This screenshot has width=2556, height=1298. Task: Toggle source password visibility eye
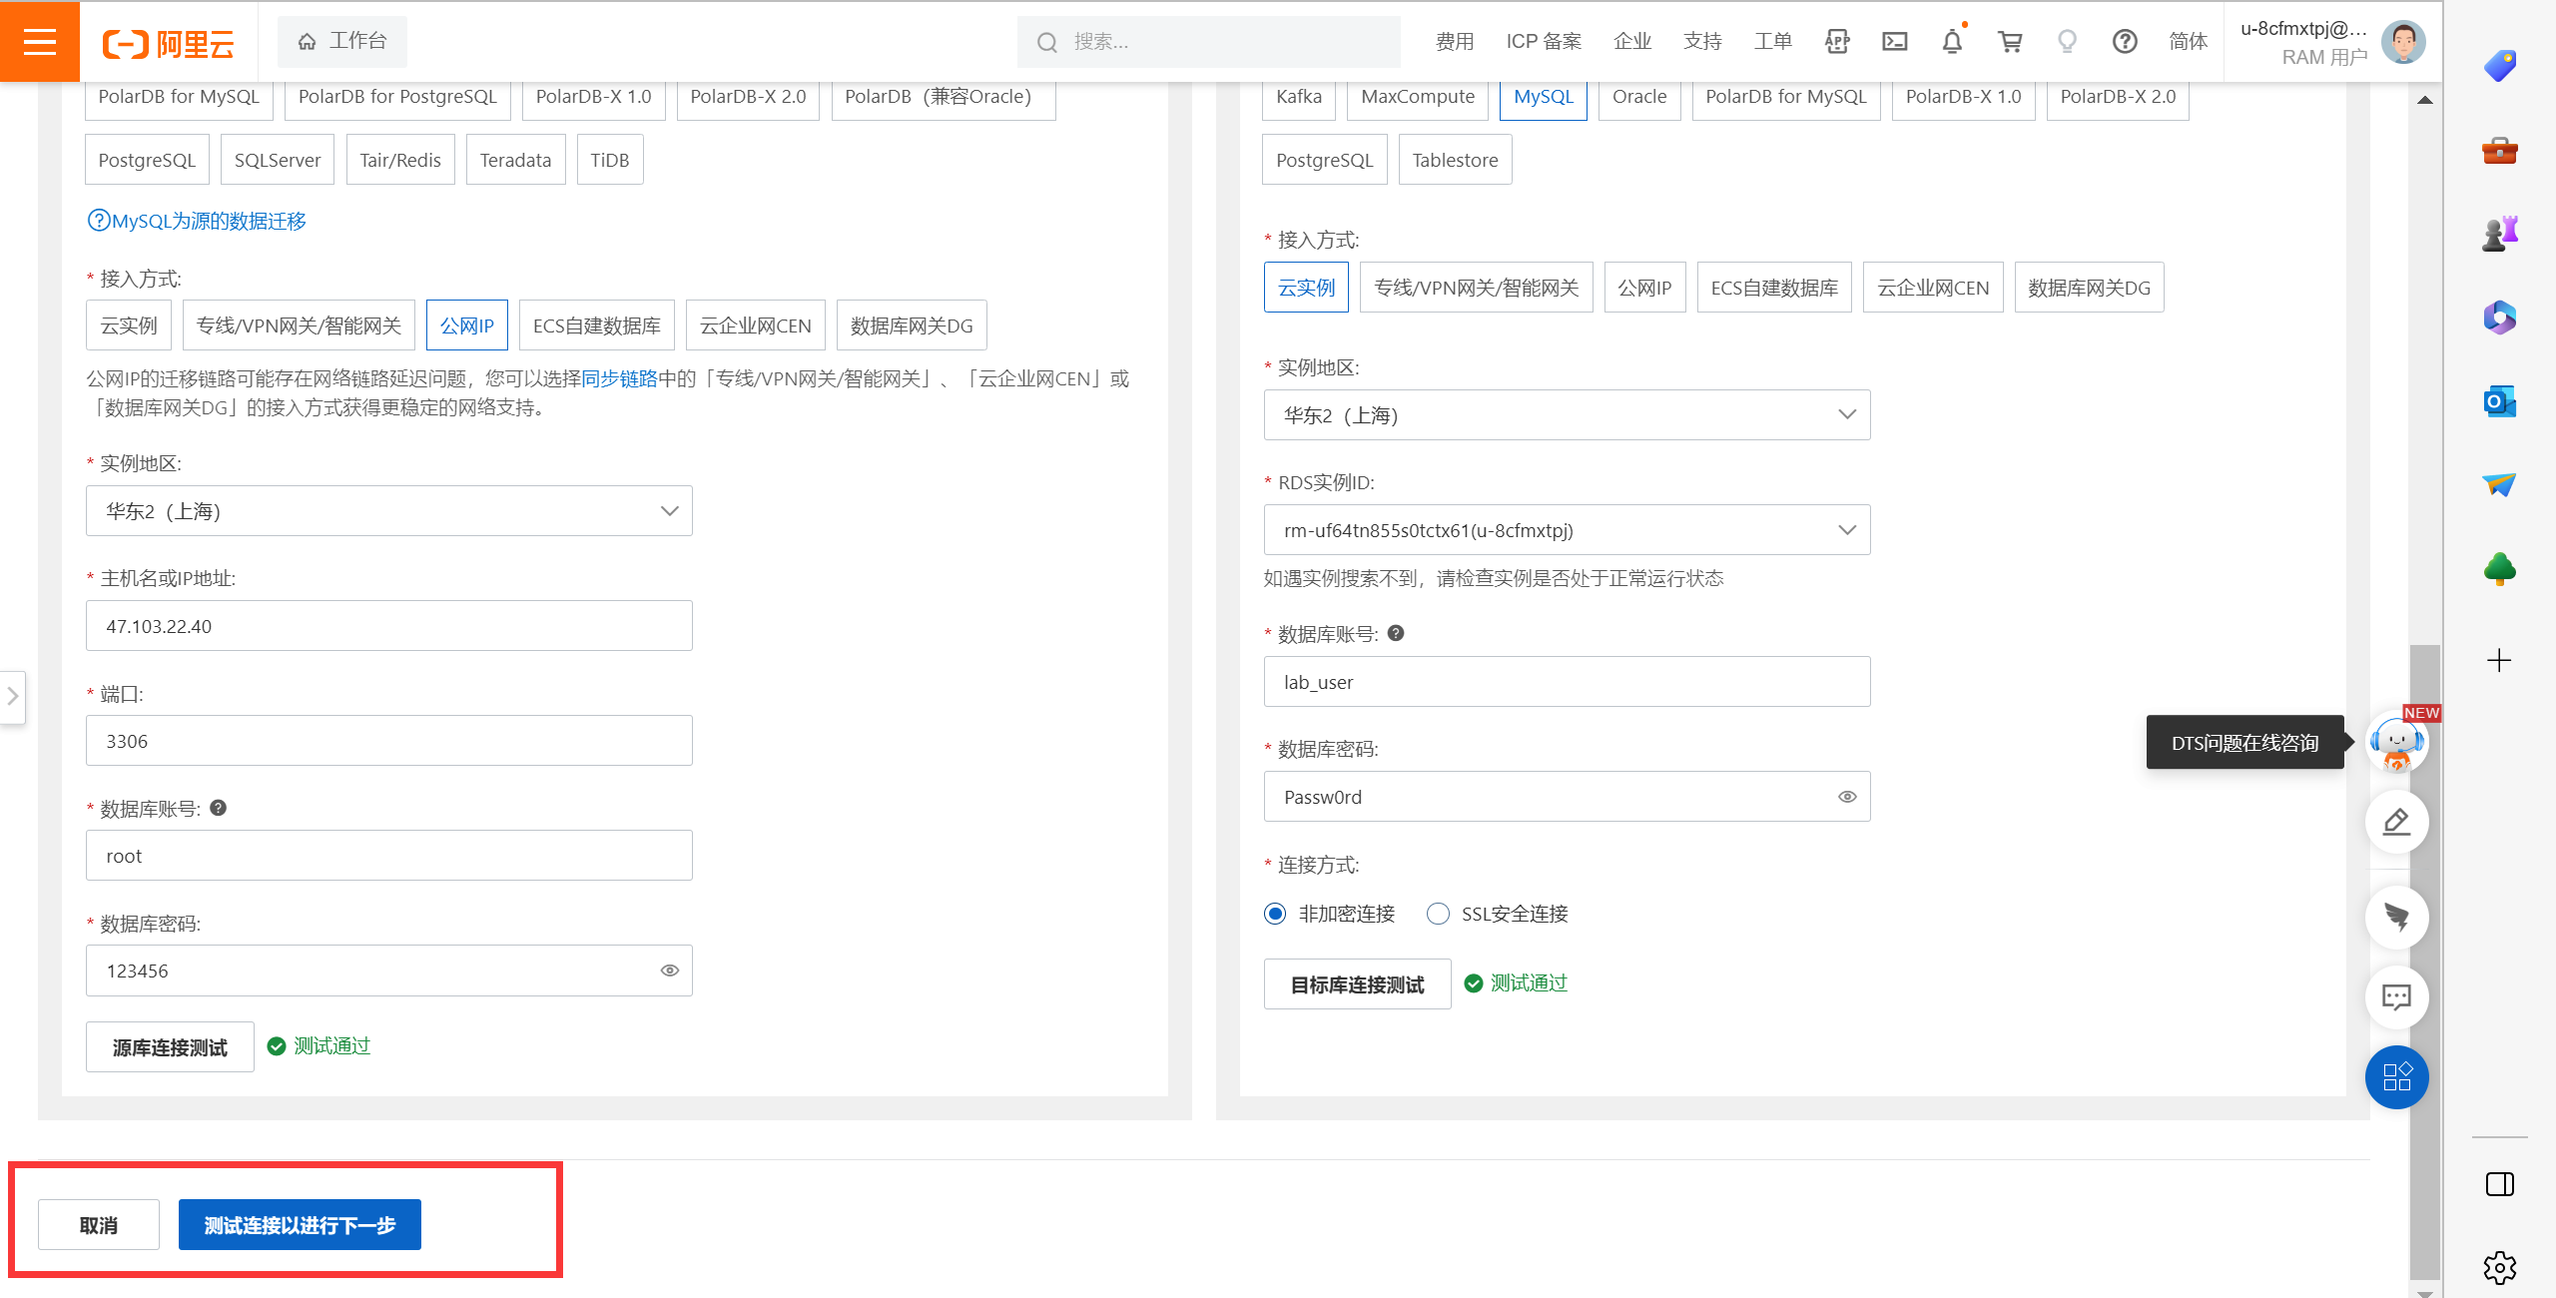(670, 971)
